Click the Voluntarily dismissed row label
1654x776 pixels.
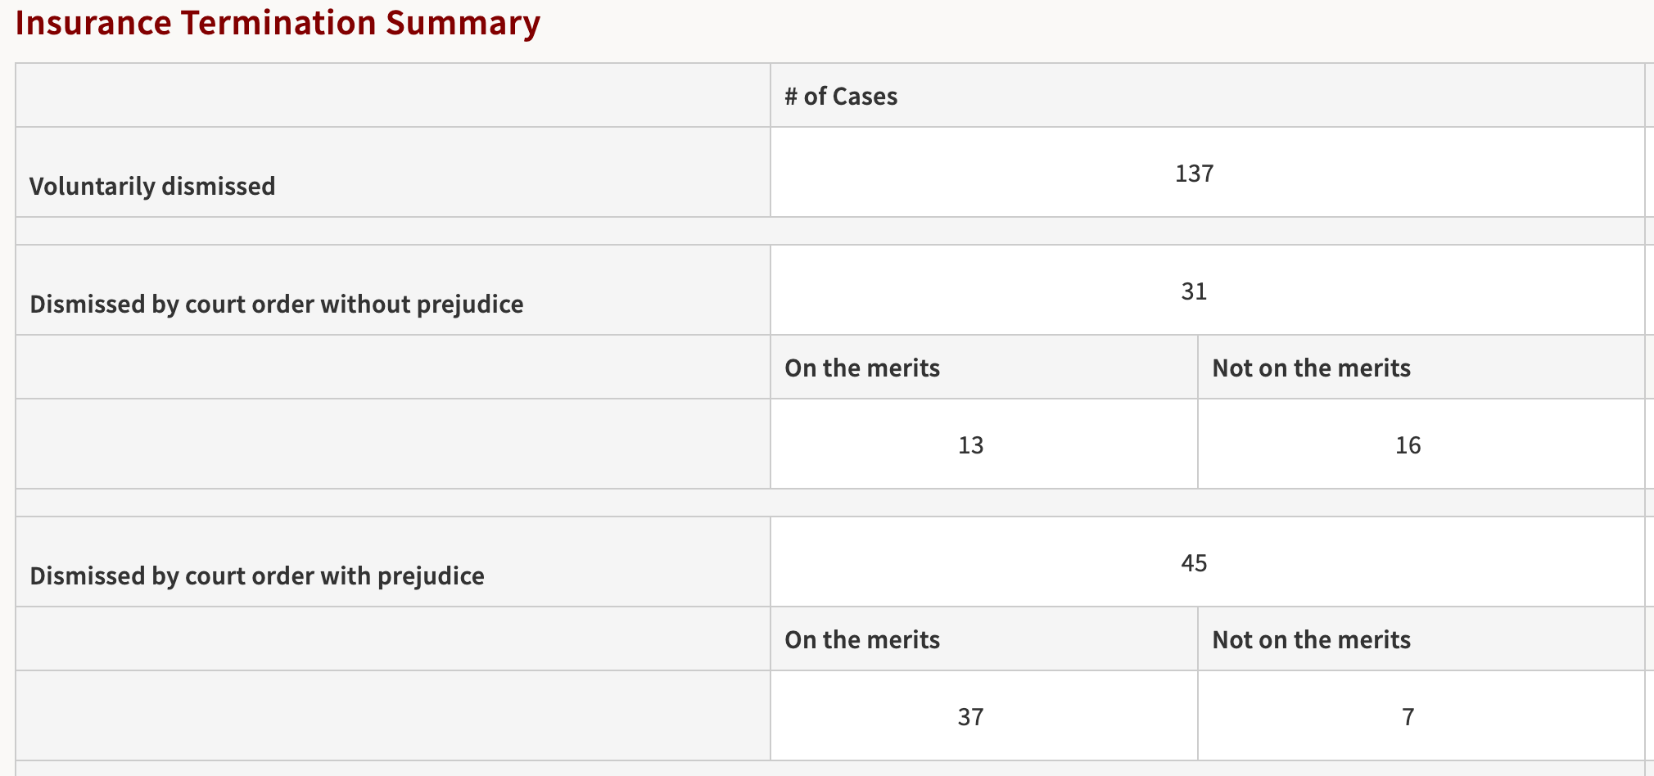[x=152, y=187]
